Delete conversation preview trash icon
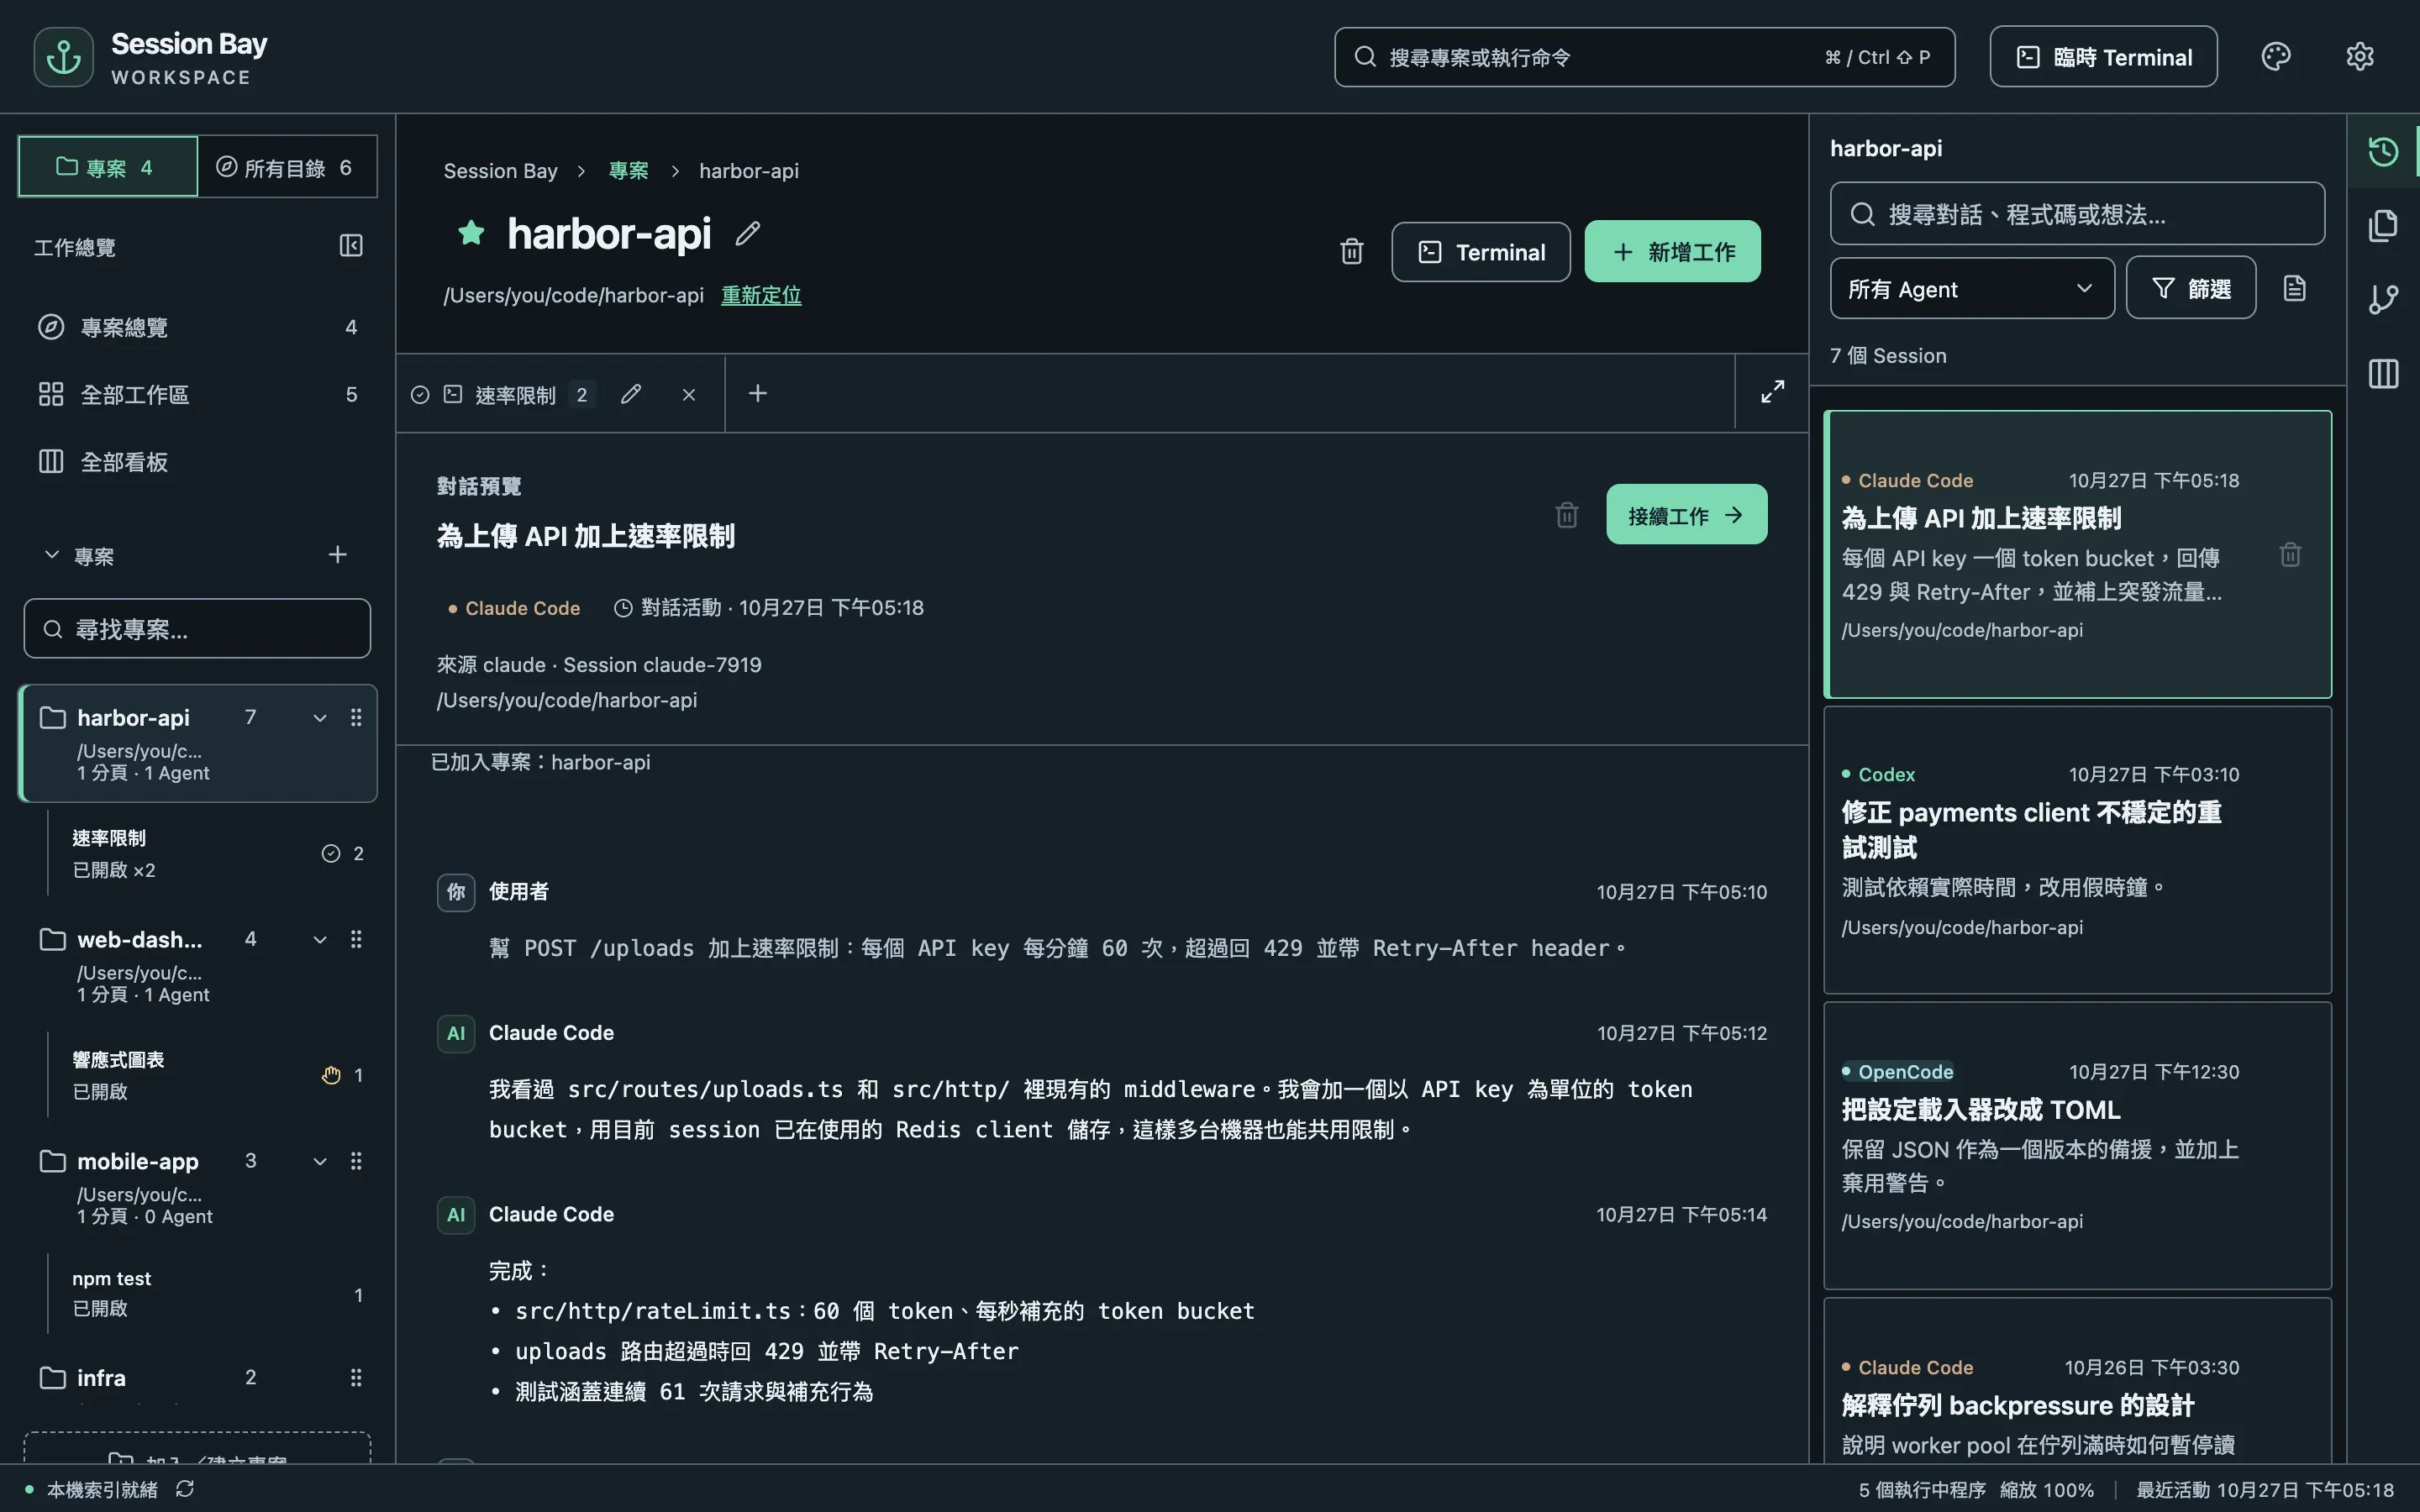Screen dimensions: 2420x1512 (x=1567, y=515)
